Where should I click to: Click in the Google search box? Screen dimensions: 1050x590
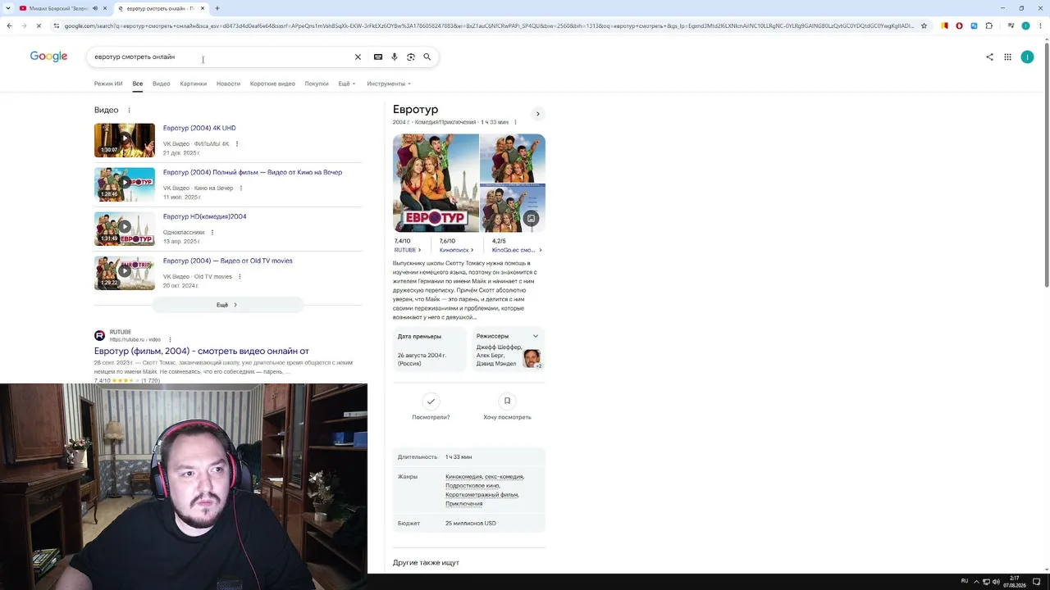pyautogui.click(x=221, y=57)
